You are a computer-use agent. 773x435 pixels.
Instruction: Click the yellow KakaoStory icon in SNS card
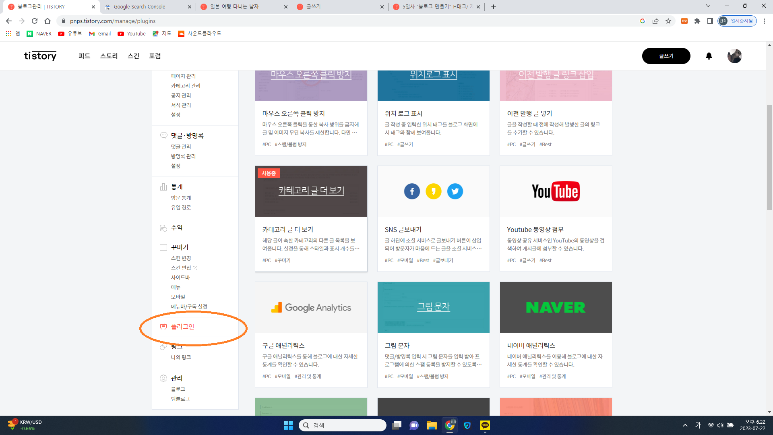(x=434, y=191)
